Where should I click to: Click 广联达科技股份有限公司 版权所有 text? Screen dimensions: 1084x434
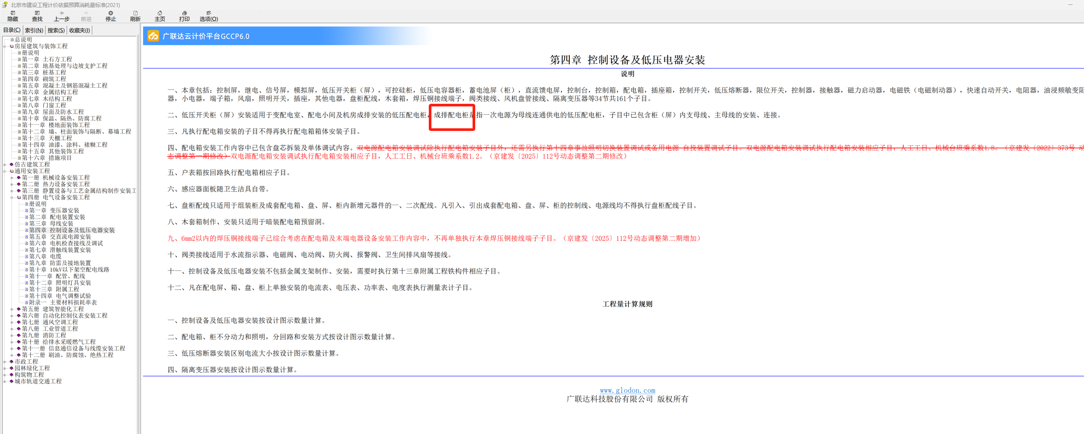(x=627, y=399)
